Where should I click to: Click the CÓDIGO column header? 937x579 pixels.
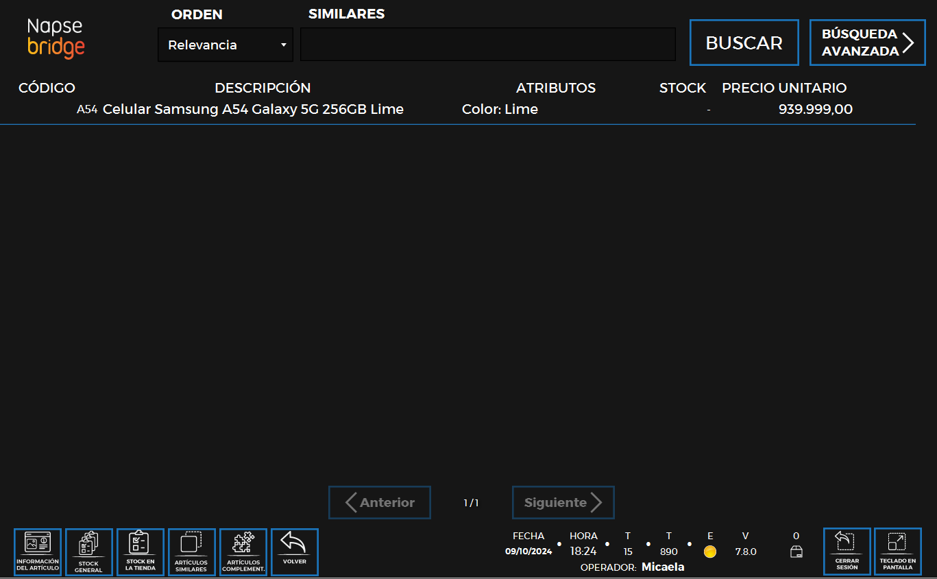click(47, 88)
